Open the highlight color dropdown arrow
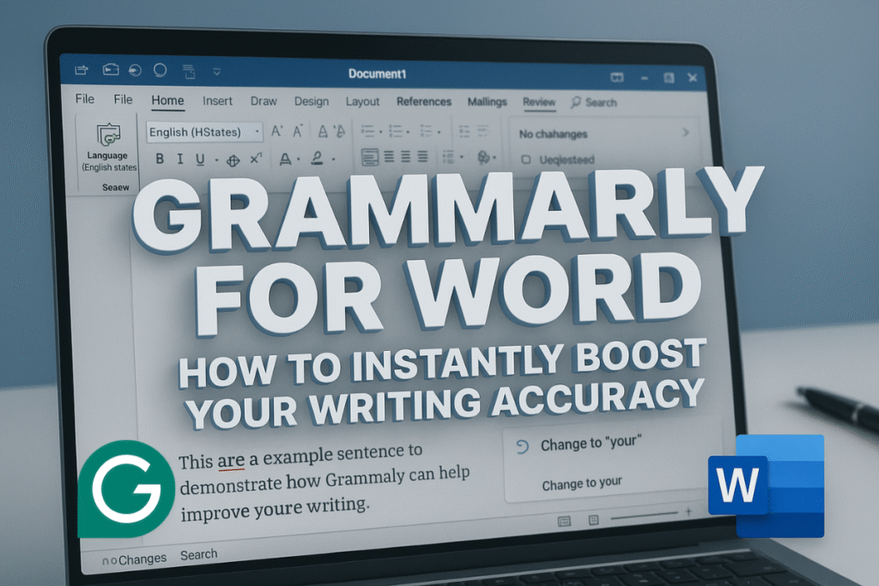Viewport: 879px width, 586px height. [x=334, y=160]
